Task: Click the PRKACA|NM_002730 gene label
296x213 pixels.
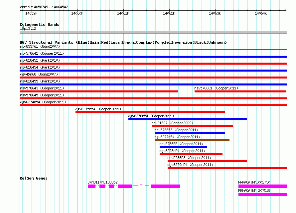Action: [x=254, y=182]
